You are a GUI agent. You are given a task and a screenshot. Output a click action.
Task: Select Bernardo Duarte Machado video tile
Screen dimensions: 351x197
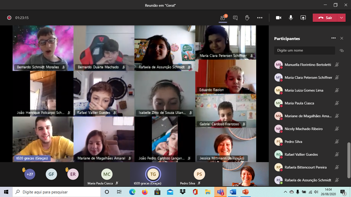point(104,48)
